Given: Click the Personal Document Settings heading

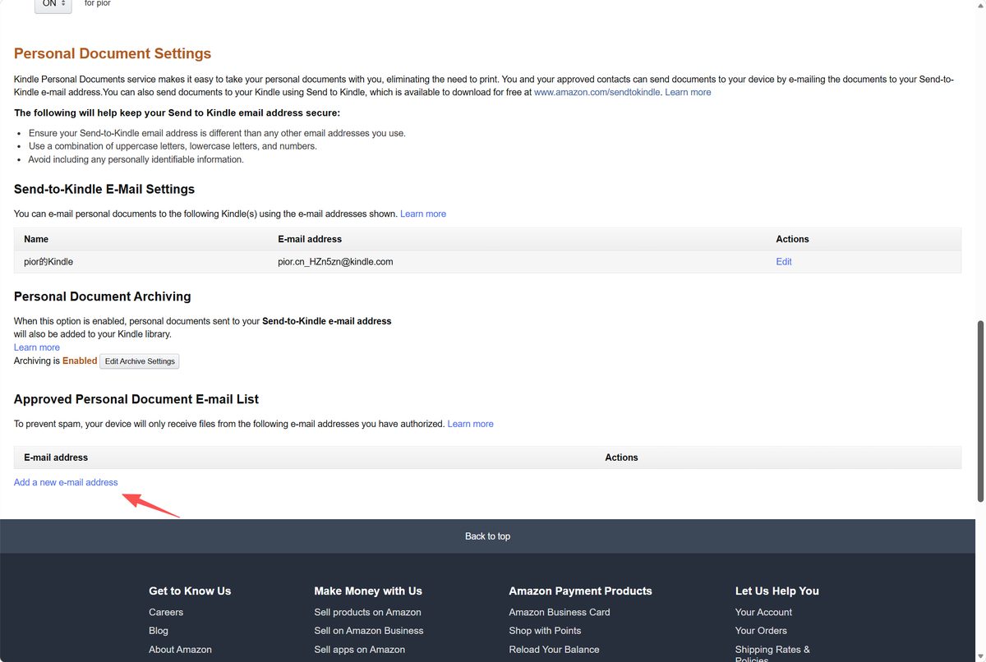Looking at the screenshot, I should point(113,54).
